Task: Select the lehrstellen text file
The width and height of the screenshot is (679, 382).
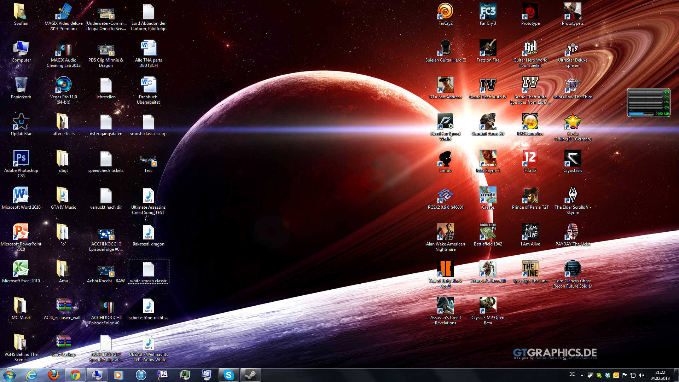Action: pos(106,88)
